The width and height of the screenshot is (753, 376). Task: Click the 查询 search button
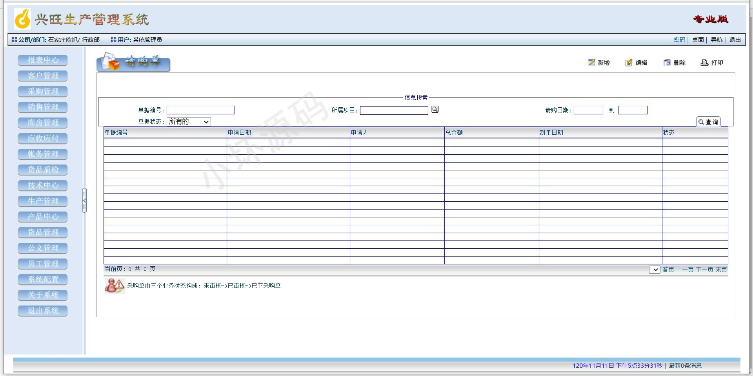[x=708, y=122]
